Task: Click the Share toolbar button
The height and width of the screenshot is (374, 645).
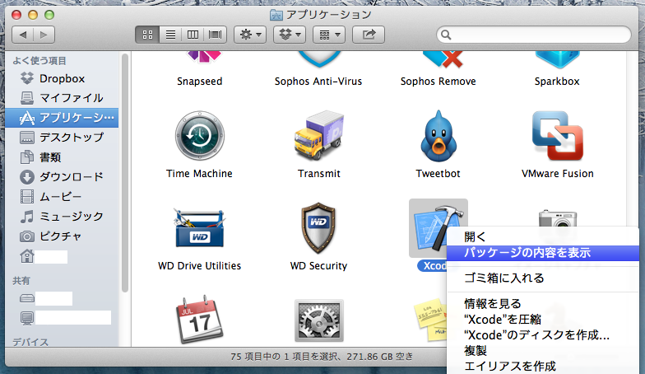Action: (369, 35)
